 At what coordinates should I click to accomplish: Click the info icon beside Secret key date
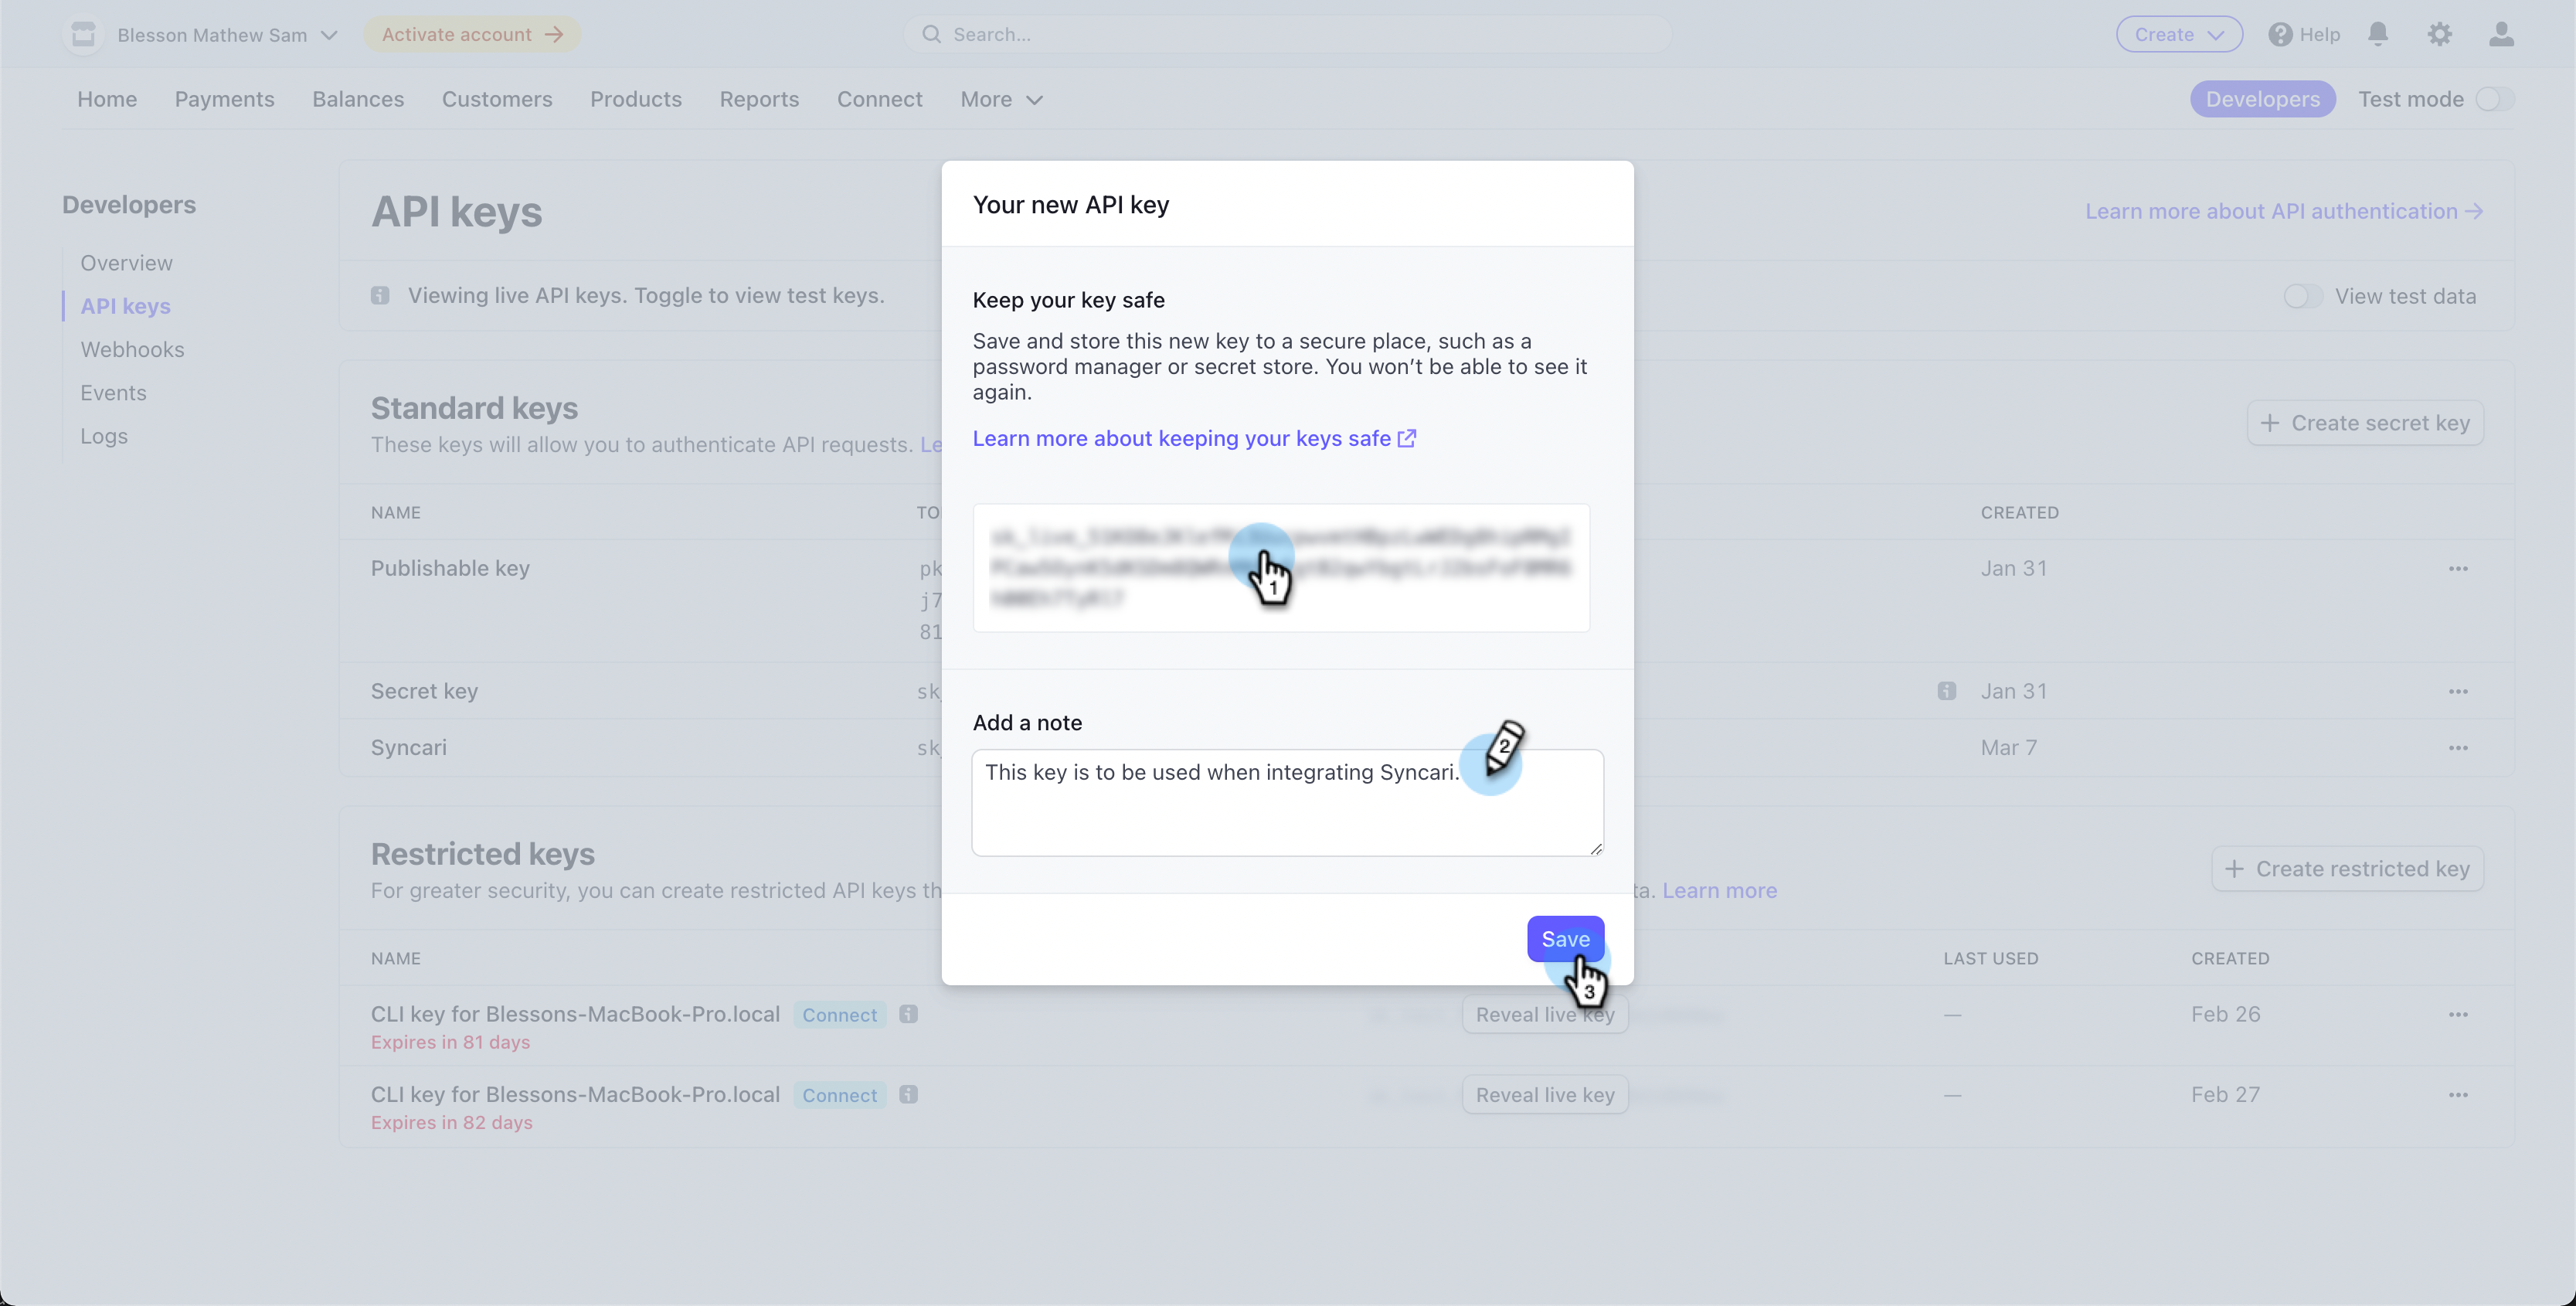point(1946,691)
